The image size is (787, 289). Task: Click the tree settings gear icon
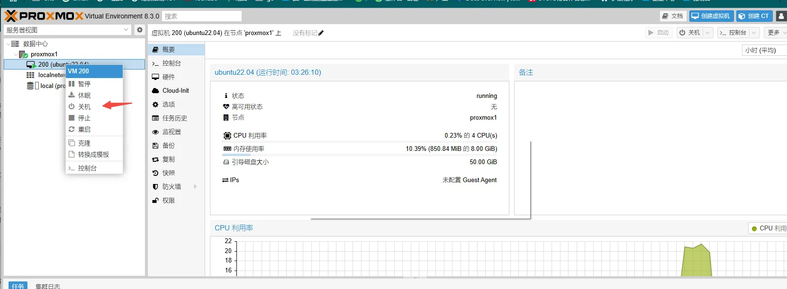coord(139,30)
